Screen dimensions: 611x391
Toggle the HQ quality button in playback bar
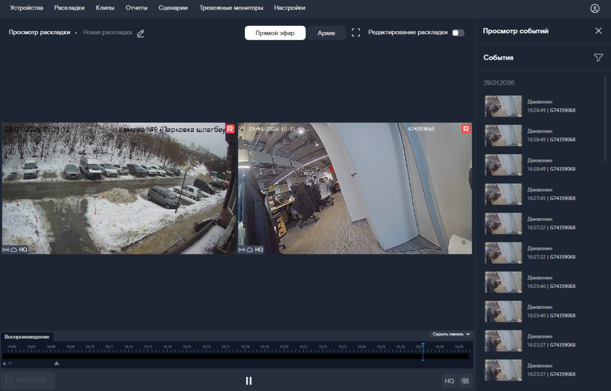449,380
